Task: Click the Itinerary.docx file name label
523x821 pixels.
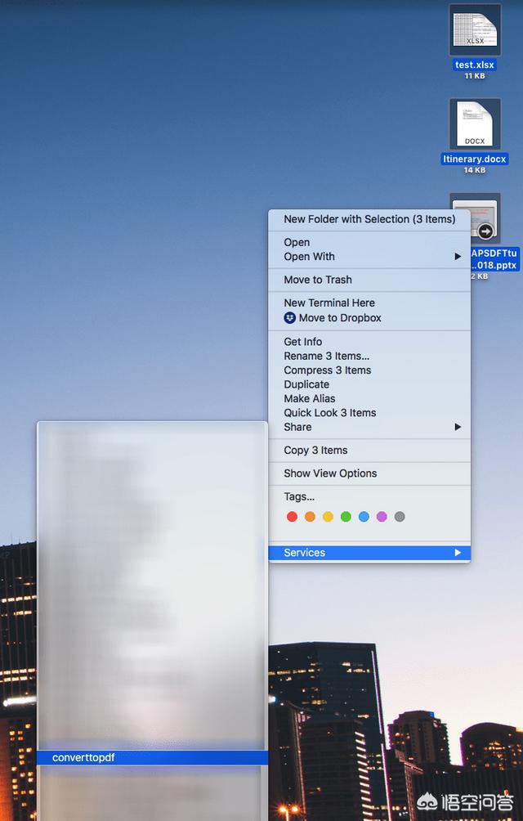Action: pos(474,159)
